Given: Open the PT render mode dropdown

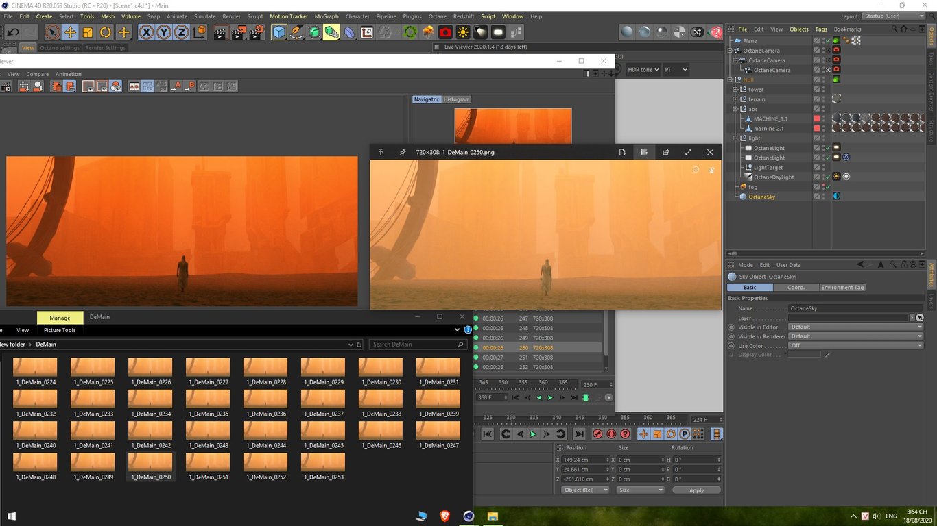Looking at the screenshot, I should point(676,69).
